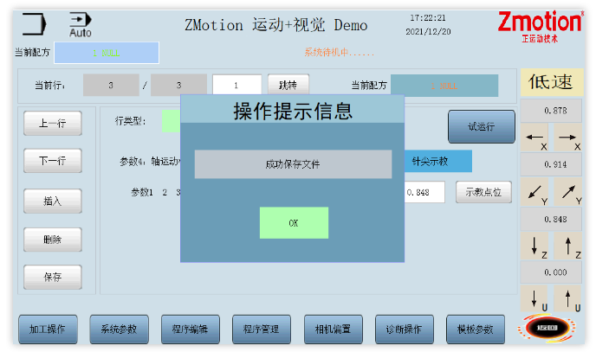
Task: Click the 试运行 trial run button
Action: point(482,126)
